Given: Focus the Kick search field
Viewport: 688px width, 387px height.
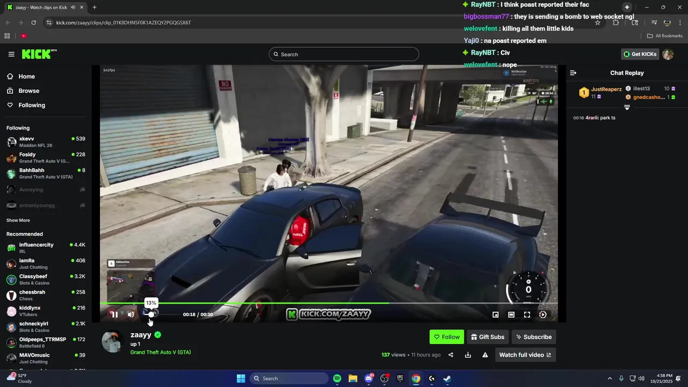Looking at the screenshot, I should coord(343,54).
